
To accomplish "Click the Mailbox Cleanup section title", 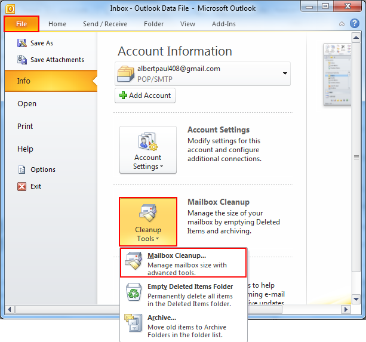I will coord(219,202).
